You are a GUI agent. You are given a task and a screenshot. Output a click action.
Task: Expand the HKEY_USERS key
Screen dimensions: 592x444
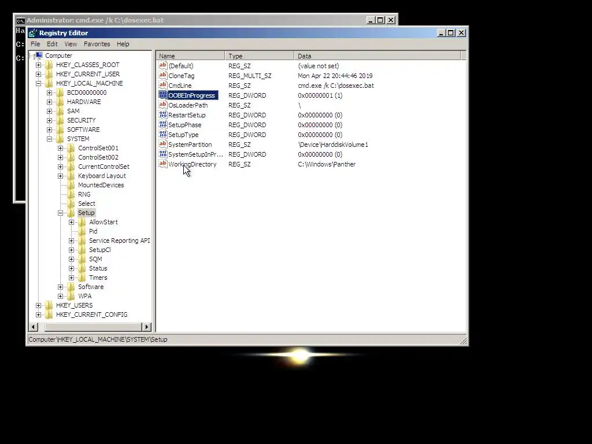click(x=39, y=305)
